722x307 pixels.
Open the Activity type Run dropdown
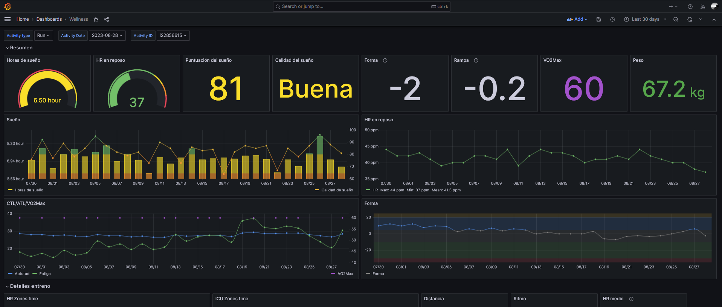click(x=43, y=35)
